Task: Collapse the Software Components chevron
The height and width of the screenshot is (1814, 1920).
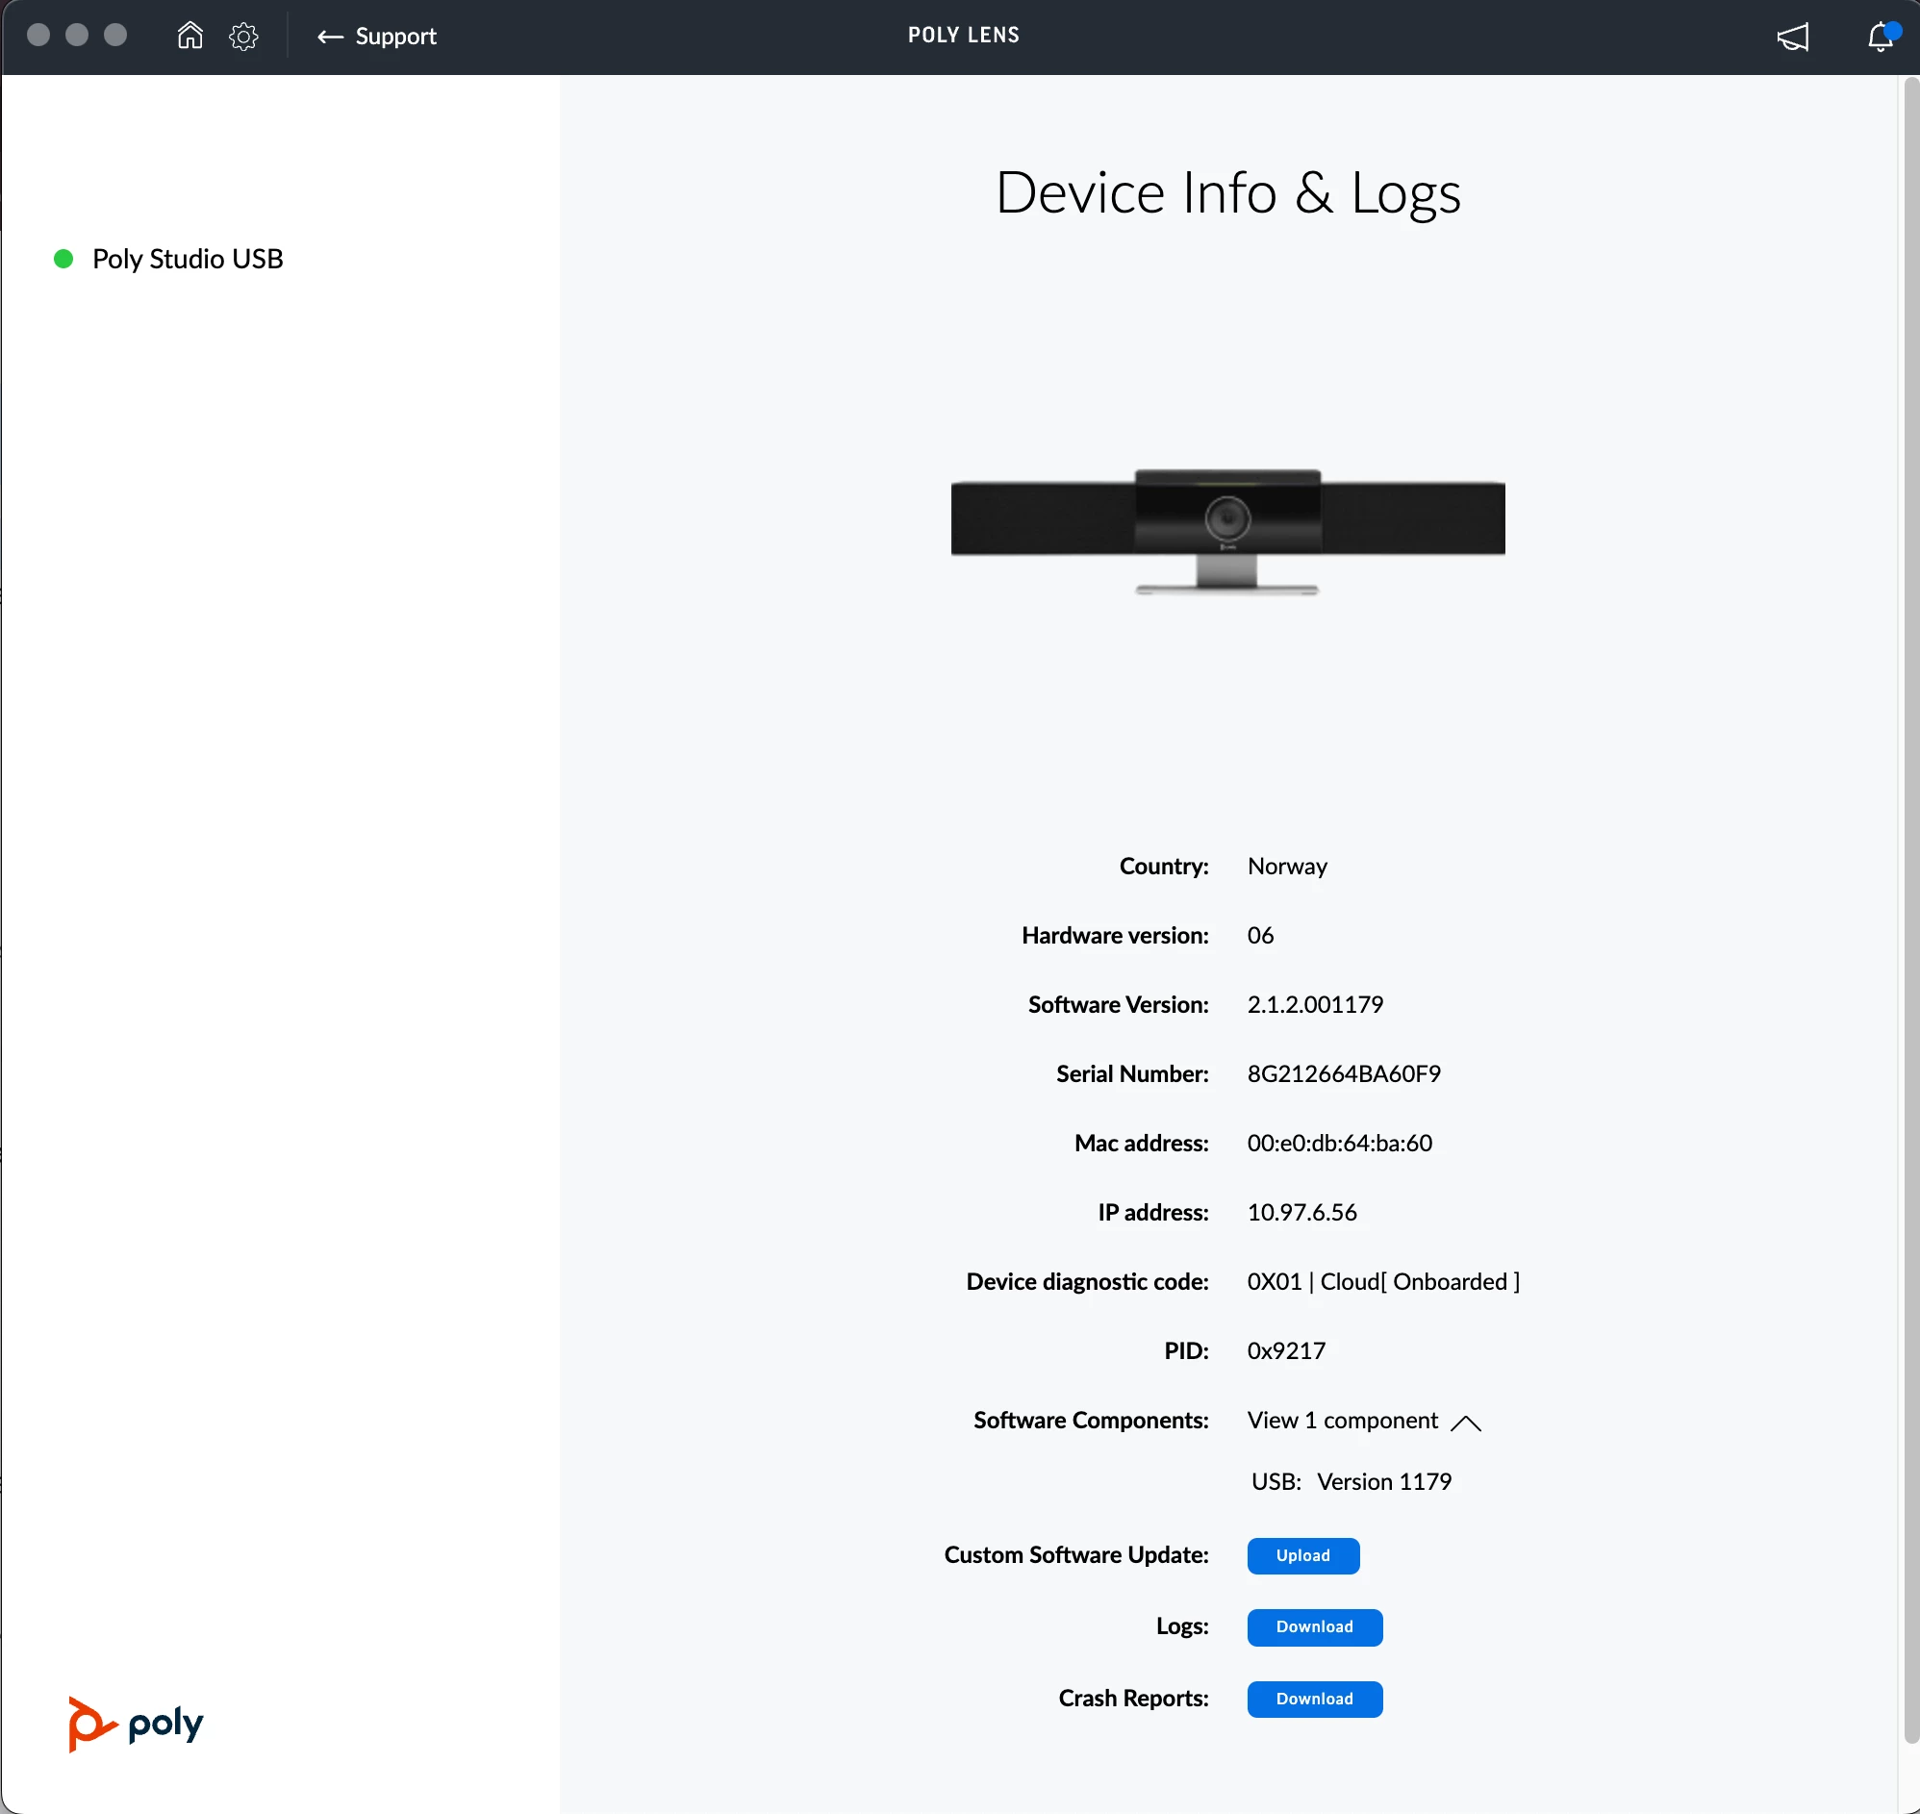Action: pyautogui.click(x=1465, y=1423)
